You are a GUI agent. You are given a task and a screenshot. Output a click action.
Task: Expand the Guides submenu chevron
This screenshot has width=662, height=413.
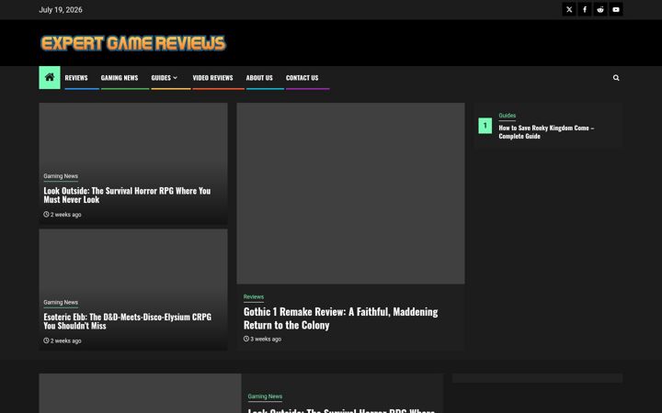176,78
